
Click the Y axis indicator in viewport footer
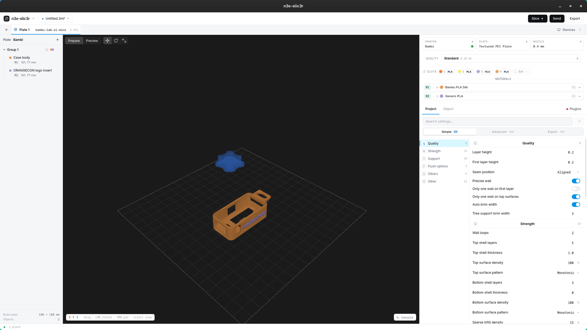73,317
